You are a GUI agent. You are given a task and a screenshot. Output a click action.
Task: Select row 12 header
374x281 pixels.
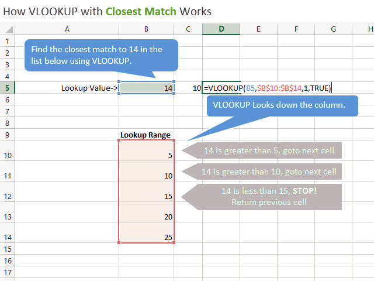8,196
